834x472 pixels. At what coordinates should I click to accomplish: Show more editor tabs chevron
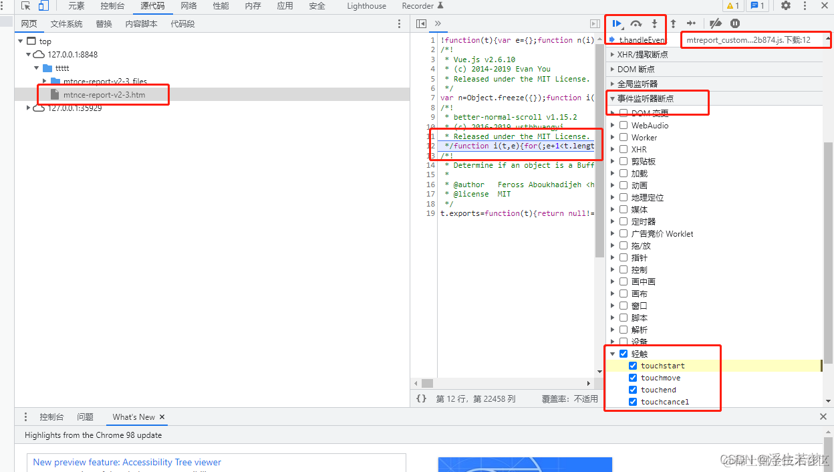(438, 23)
